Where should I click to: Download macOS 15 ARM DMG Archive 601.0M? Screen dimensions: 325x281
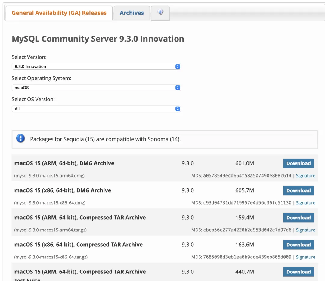[x=299, y=163]
